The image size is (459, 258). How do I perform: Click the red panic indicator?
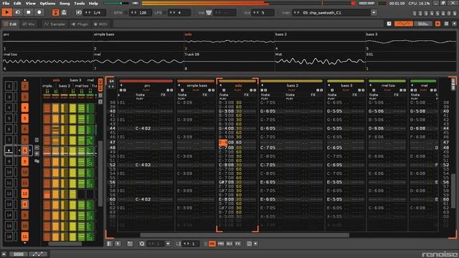pyautogui.click(x=353, y=3)
